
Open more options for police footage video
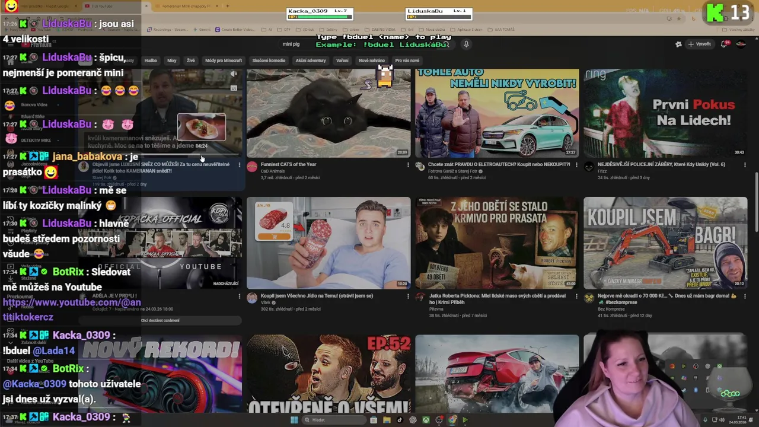(745, 165)
